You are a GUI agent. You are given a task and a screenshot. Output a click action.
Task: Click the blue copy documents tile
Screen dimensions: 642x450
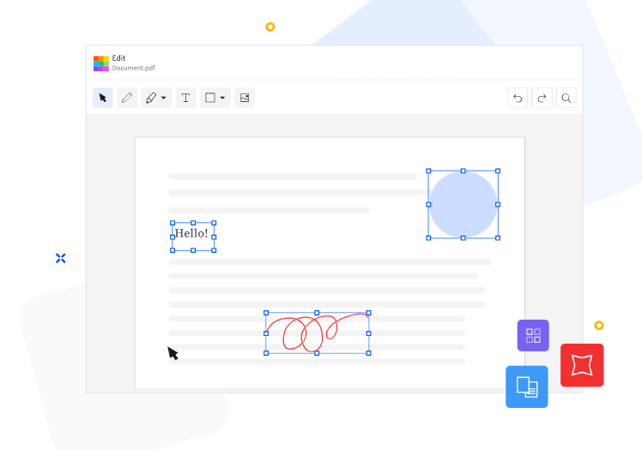[526, 387]
